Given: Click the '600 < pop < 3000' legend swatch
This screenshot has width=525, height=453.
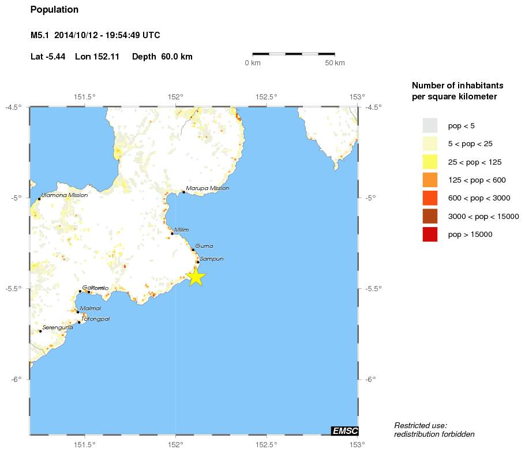Looking at the screenshot, I should point(430,198).
